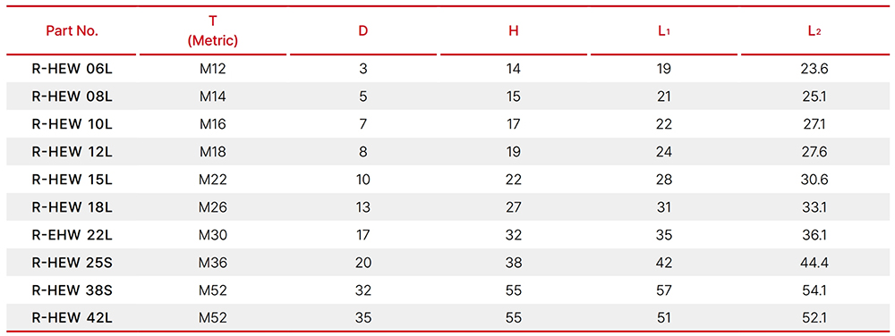Select part number R-HEW 25S
The image size is (895, 336).
pos(72,263)
